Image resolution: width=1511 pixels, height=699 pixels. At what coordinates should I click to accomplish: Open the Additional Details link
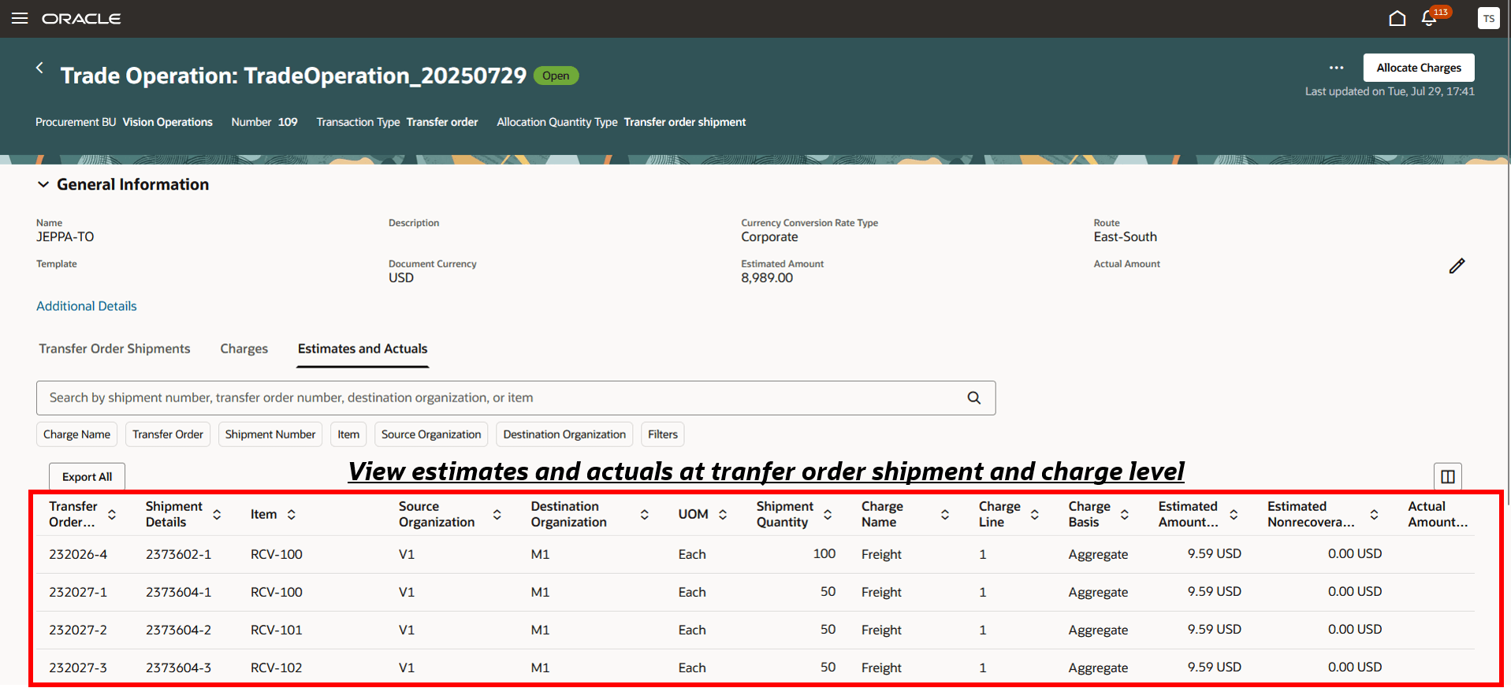coord(87,306)
